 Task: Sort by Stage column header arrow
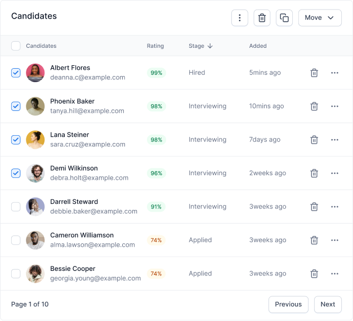pyautogui.click(x=210, y=46)
